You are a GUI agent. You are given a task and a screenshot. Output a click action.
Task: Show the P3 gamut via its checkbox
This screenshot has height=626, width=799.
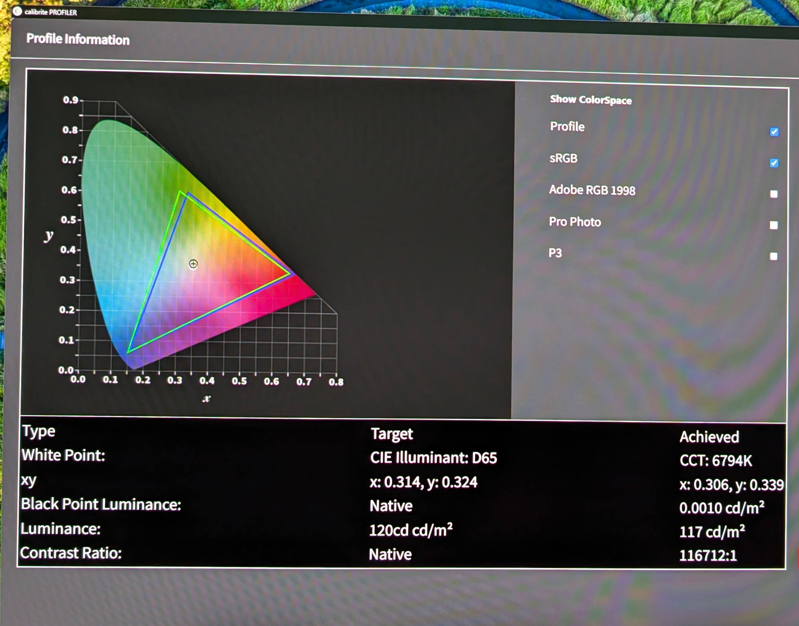click(x=773, y=256)
